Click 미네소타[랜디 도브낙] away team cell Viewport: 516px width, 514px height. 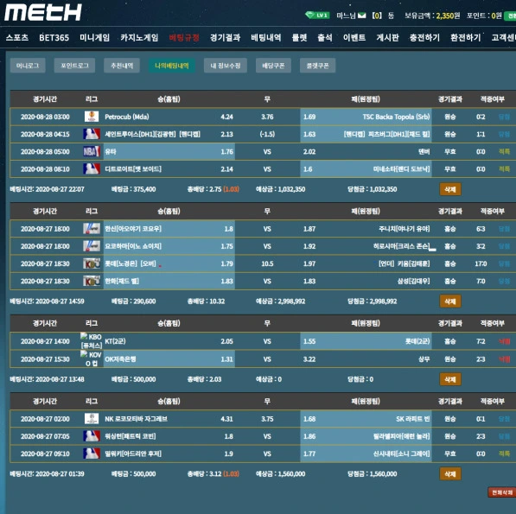366,169
